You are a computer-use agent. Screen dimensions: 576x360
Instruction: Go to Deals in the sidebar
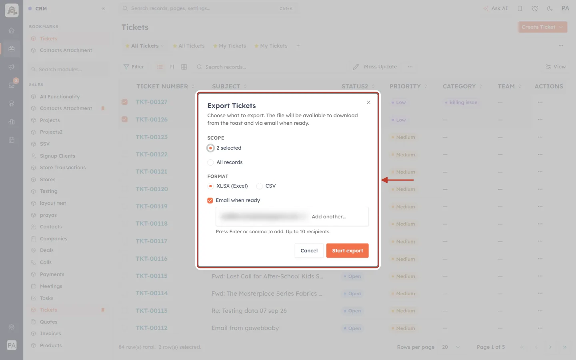(47, 250)
